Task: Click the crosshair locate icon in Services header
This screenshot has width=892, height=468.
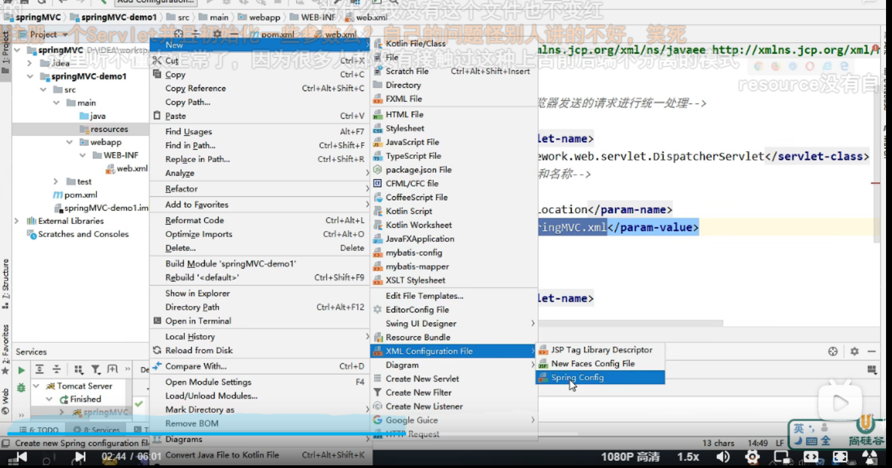Action: tap(833, 351)
